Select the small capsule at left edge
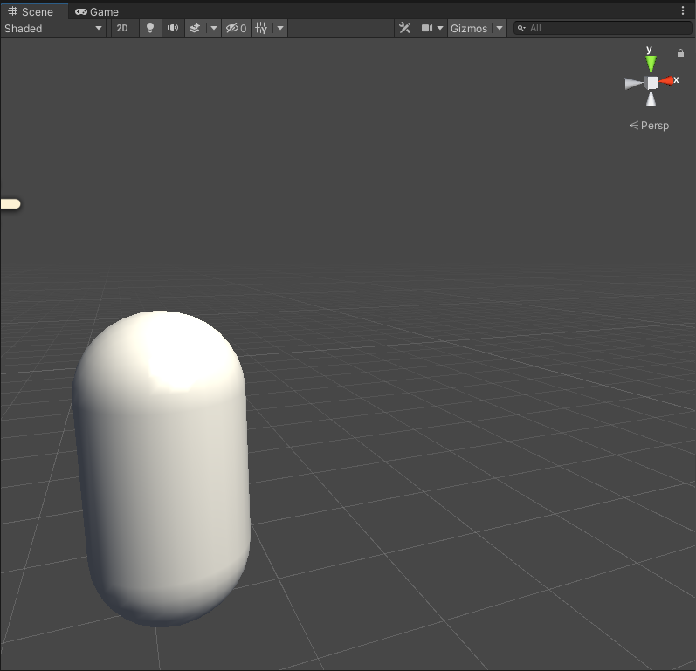The image size is (696, 671). click(x=10, y=204)
